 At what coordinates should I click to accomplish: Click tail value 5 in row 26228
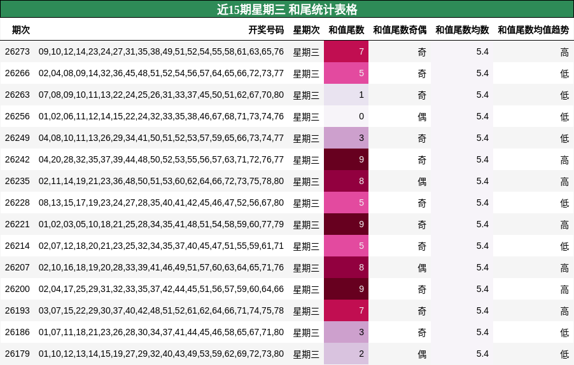tap(346, 202)
